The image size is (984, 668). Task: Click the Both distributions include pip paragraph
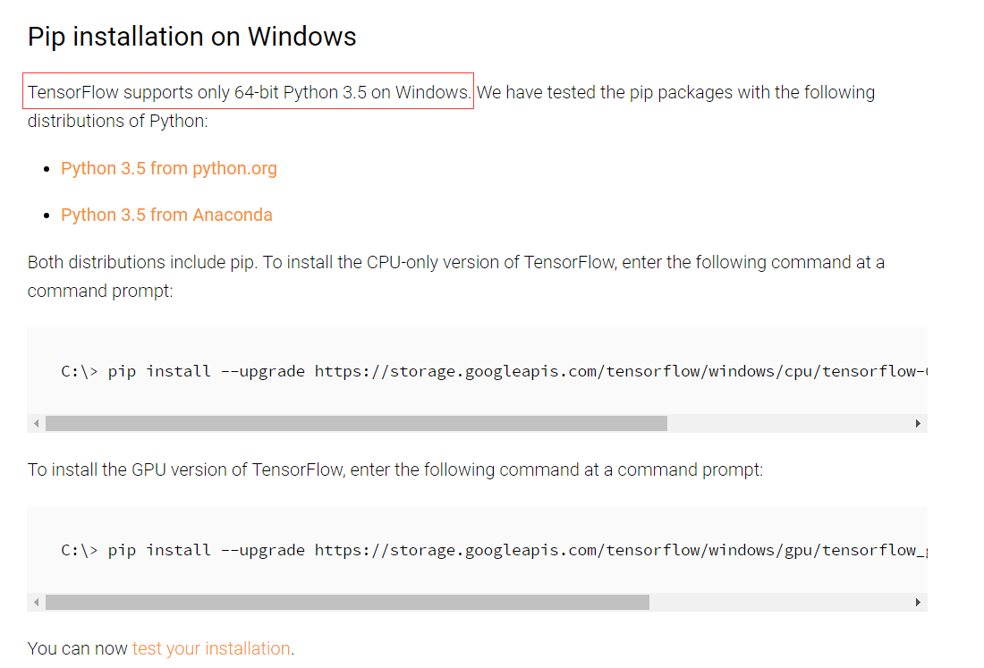(x=455, y=276)
